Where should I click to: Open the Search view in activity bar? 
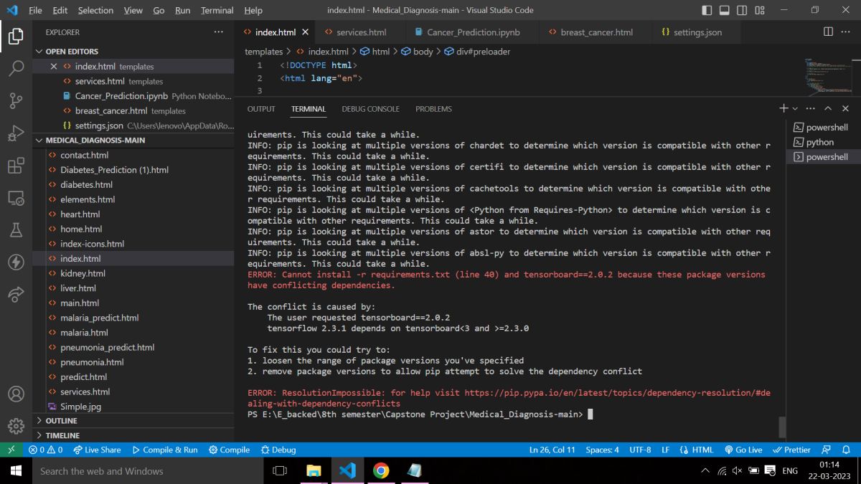(x=16, y=69)
